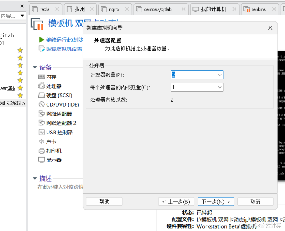Select the processor (处理器) chip icon
This screenshot has width=285, height=231.
pos(41,86)
